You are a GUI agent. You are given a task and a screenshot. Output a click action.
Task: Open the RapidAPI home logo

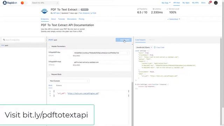click(10, 3)
